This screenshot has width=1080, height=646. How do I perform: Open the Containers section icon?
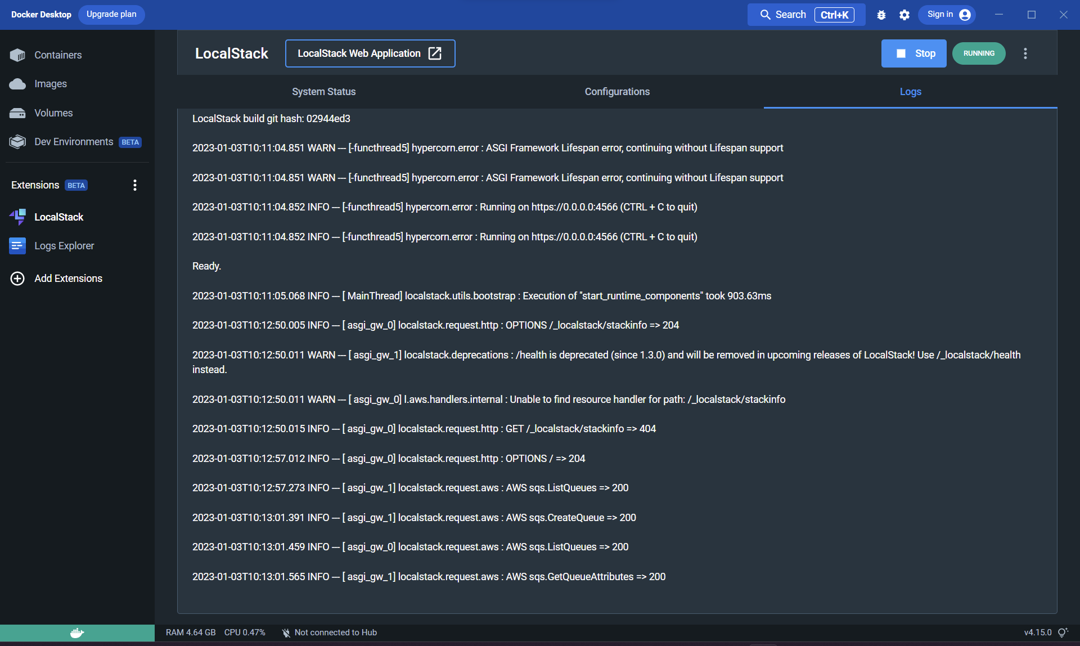click(x=17, y=55)
